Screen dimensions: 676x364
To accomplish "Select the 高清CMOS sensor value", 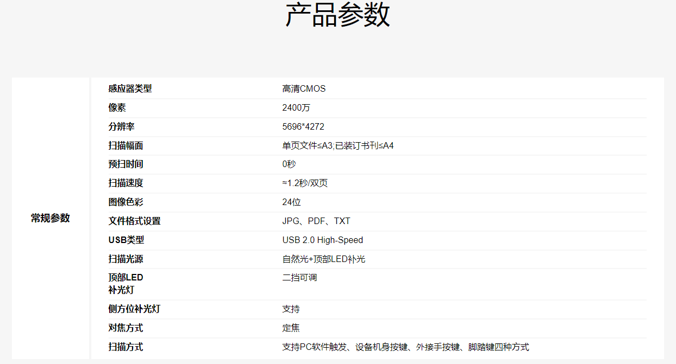I will click(x=304, y=89).
